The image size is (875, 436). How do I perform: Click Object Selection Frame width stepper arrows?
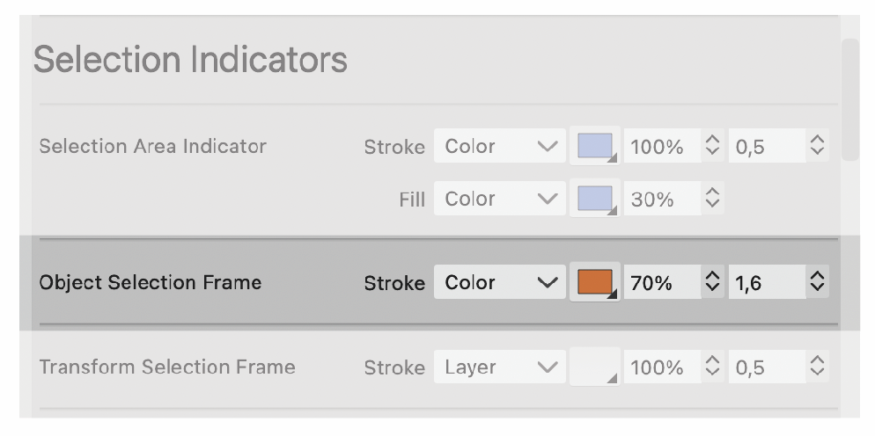click(818, 283)
